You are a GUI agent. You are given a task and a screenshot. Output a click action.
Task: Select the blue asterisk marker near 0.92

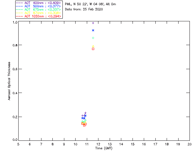pyautogui.click(x=93, y=30)
